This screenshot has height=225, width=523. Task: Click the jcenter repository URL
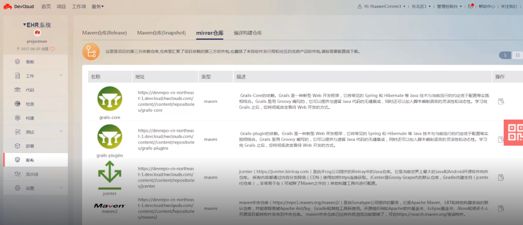(x=166, y=177)
